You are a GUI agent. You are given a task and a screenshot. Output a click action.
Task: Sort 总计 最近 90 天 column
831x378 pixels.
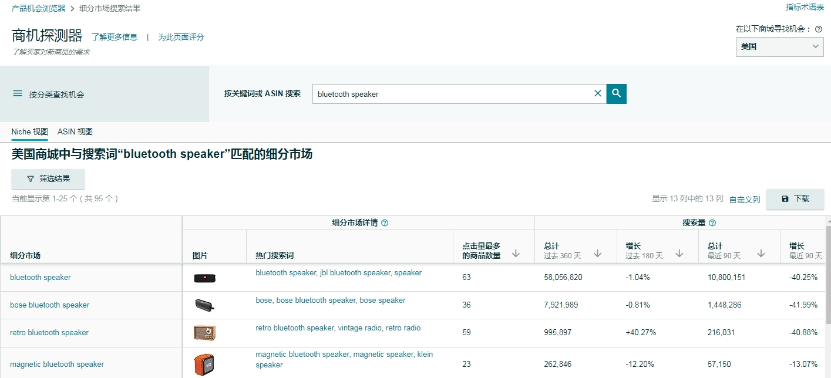point(761,254)
